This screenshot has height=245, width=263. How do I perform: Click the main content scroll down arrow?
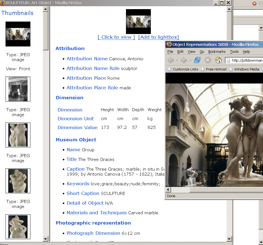pos(229,239)
